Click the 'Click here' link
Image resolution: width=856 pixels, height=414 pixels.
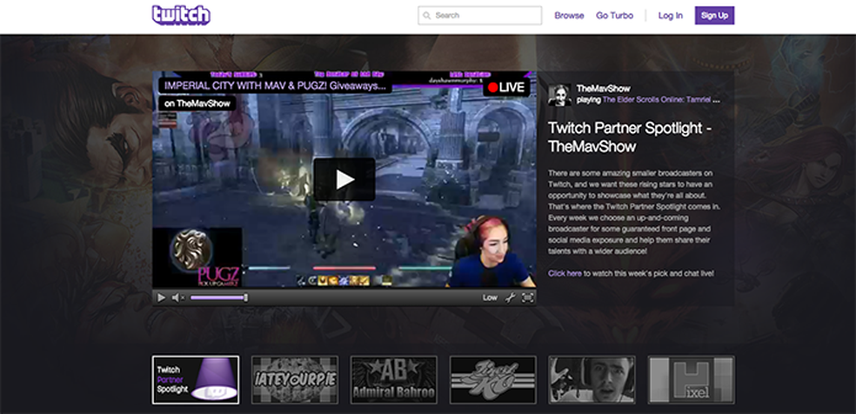[x=565, y=273]
